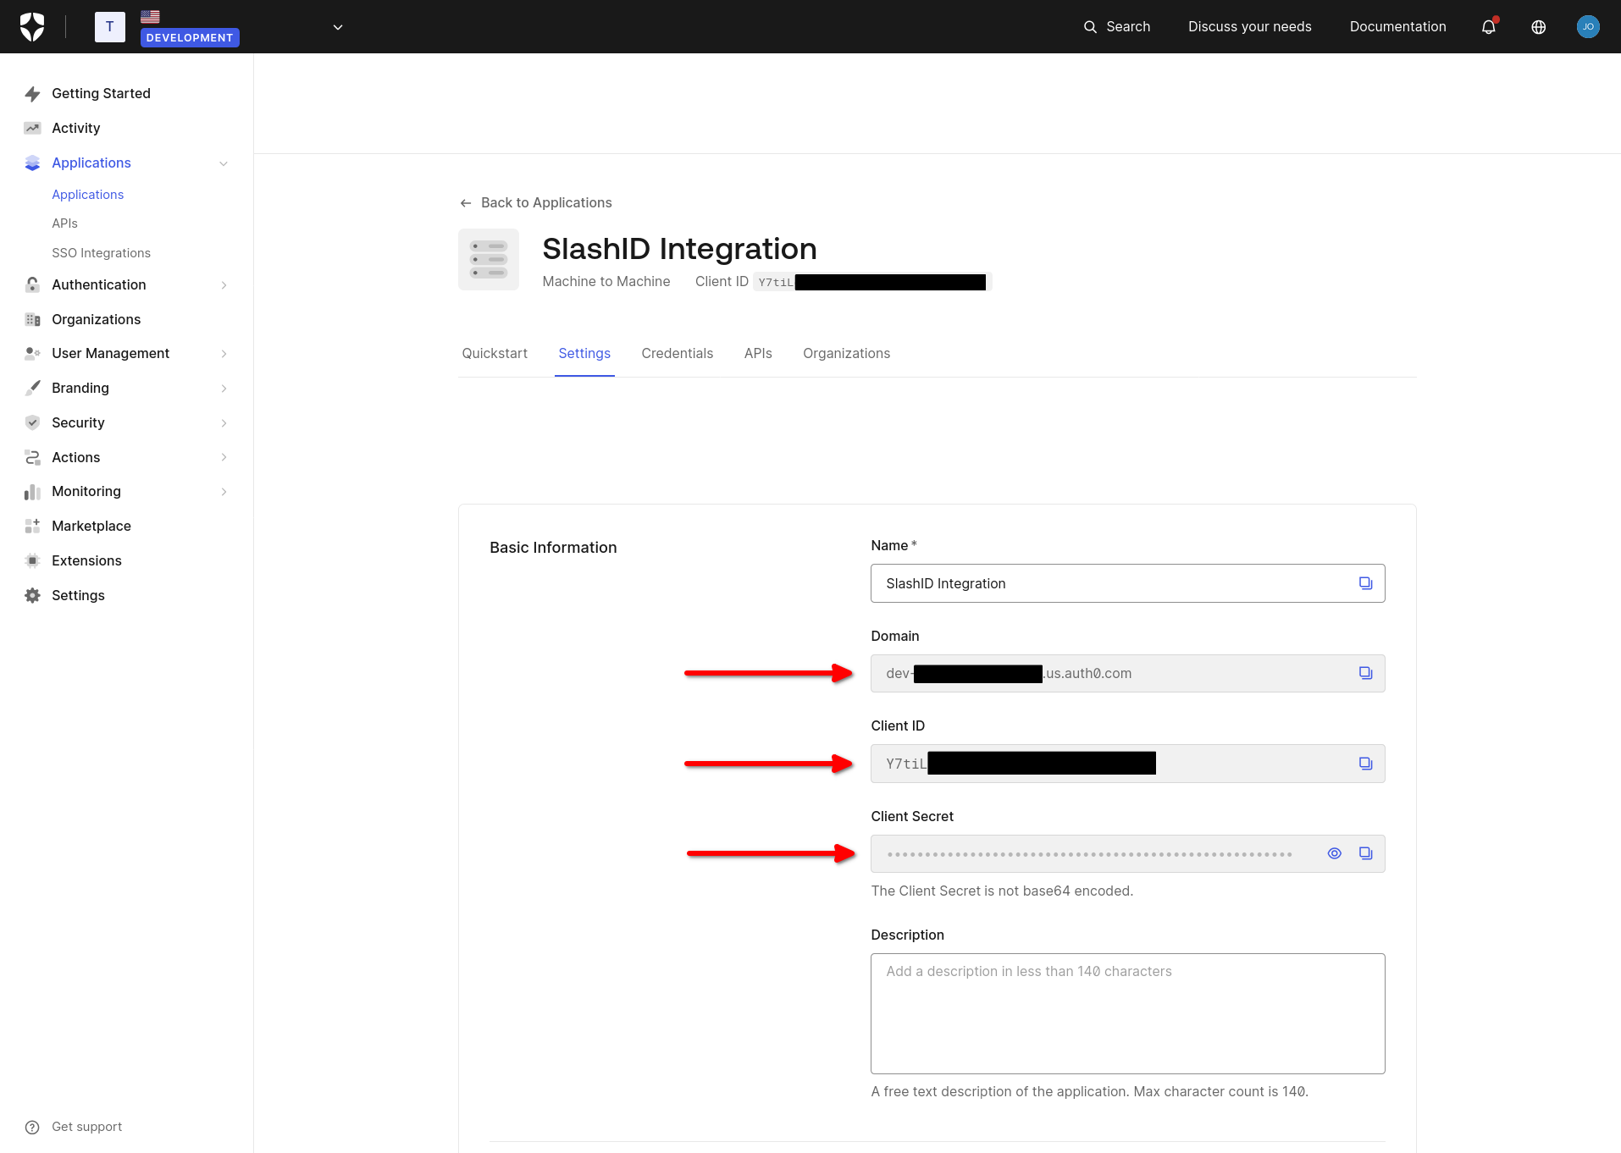Image resolution: width=1621 pixels, height=1153 pixels.
Task: Click the Get support link
Action: (86, 1127)
